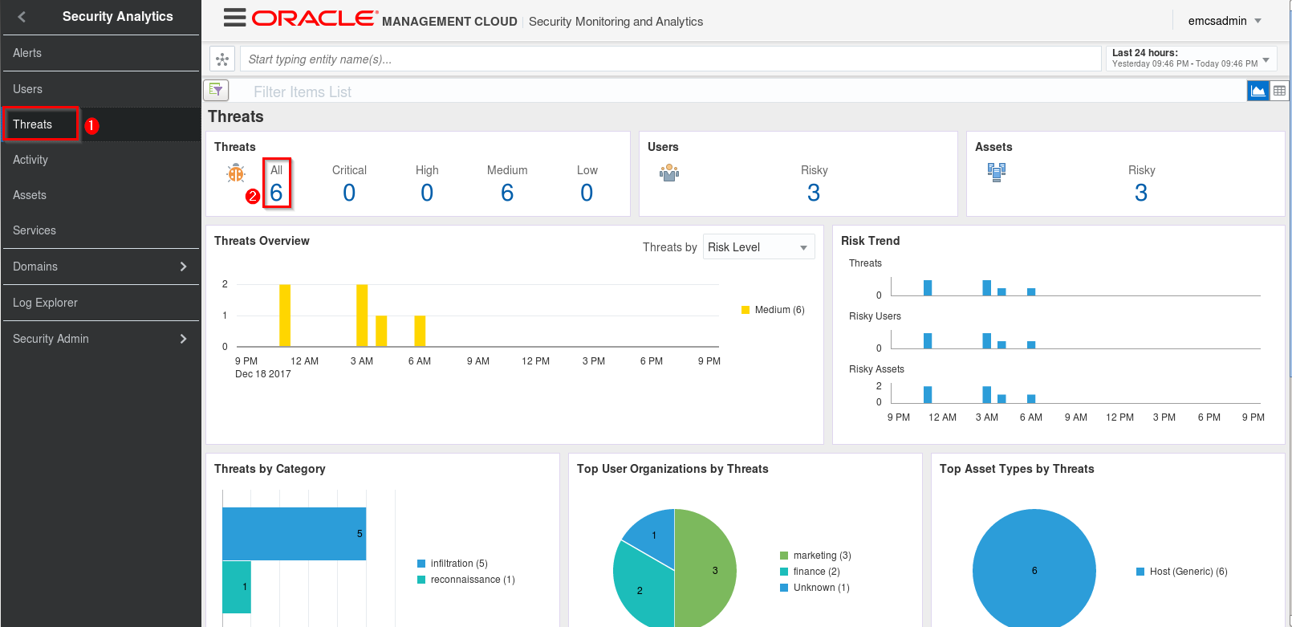Click the All threats count 6
This screenshot has height=627, width=1292.
[276, 193]
